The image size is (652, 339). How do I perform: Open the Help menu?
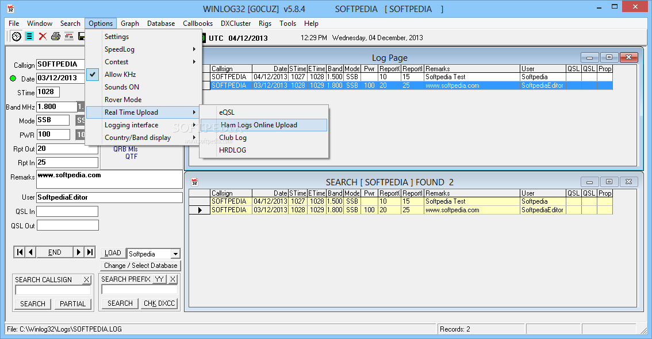pos(311,24)
